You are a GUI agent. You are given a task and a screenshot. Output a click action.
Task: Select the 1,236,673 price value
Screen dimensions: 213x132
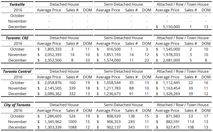(112, 94)
